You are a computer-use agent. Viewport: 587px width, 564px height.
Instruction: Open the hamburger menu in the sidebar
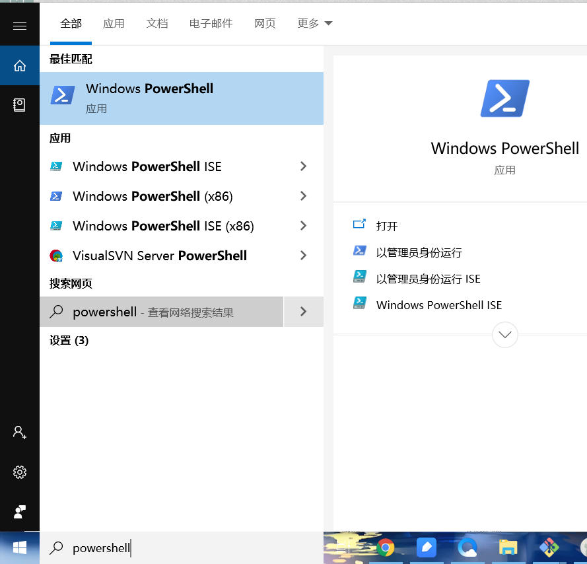(19, 26)
